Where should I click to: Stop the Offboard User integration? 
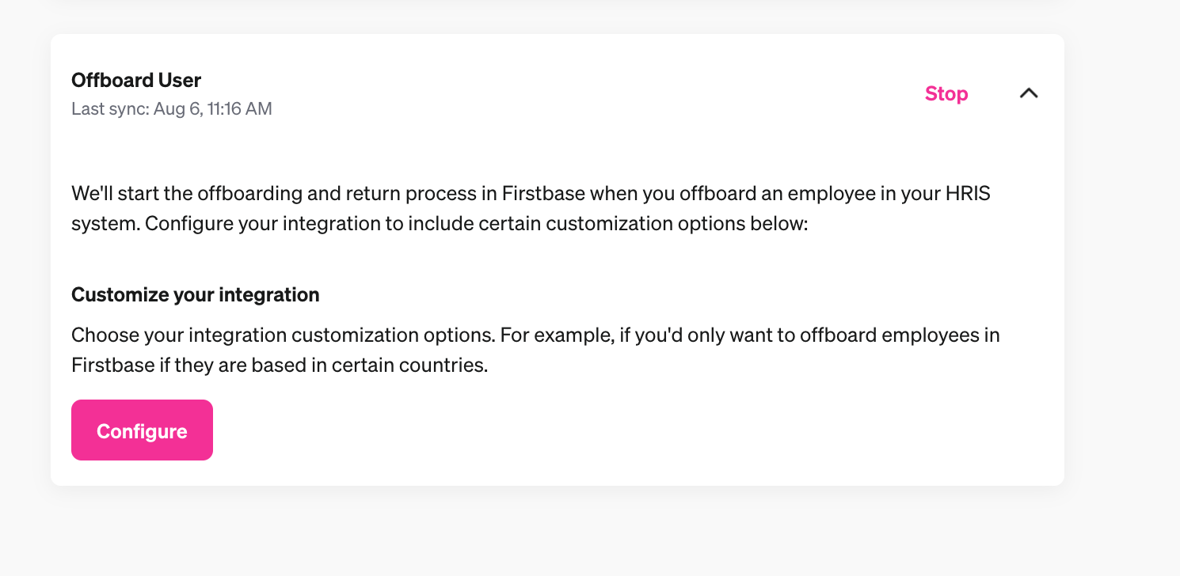pos(946,93)
